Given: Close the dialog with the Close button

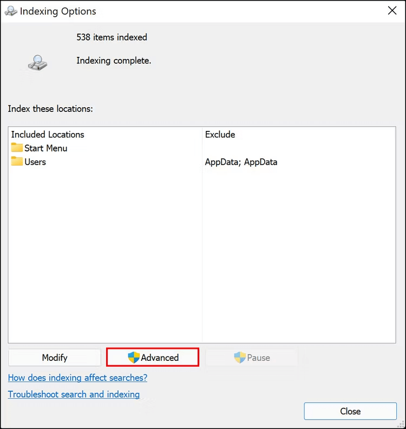Looking at the screenshot, I should click(350, 411).
